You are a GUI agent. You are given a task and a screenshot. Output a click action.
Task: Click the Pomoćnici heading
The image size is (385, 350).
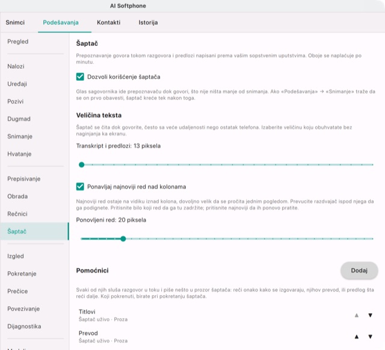click(x=92, y=270)
